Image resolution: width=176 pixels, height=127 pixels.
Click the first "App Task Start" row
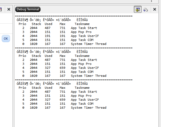(84, 28)
